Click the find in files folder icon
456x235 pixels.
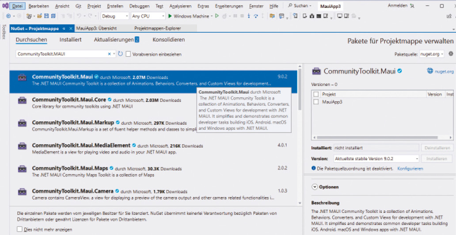(272, 16)
